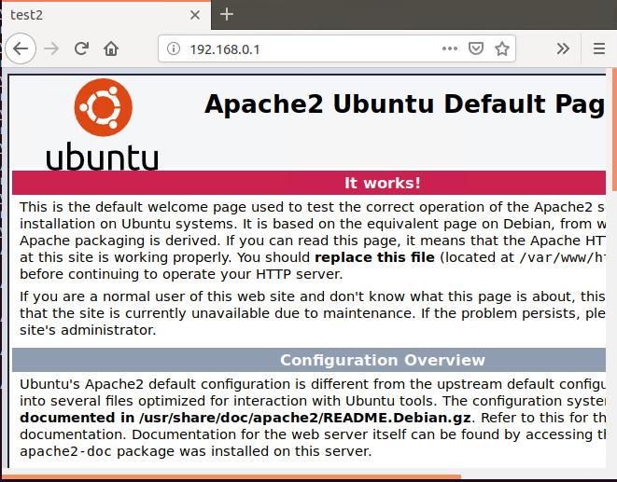Expand the toolbar overflow chevron
Image resolution: width=617 pixels, height=482 pixels.
(563, 48)
